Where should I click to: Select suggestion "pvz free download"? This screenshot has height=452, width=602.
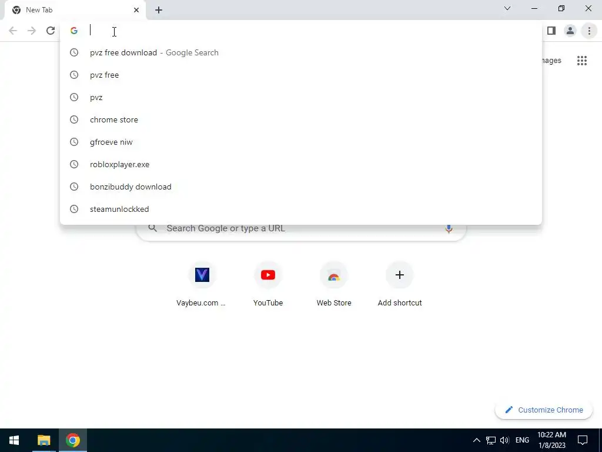301,52
